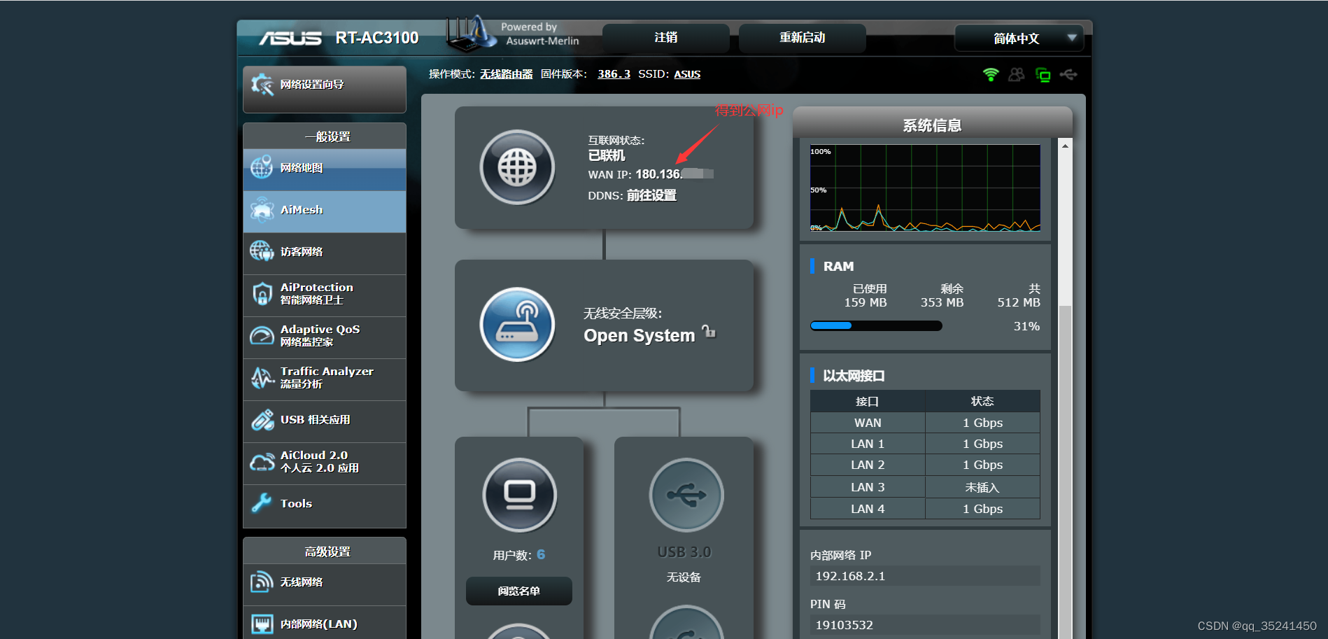Click the ASUS SSID link
The width and height of the screenshot is (1328, 639).
tap(687, 74)
